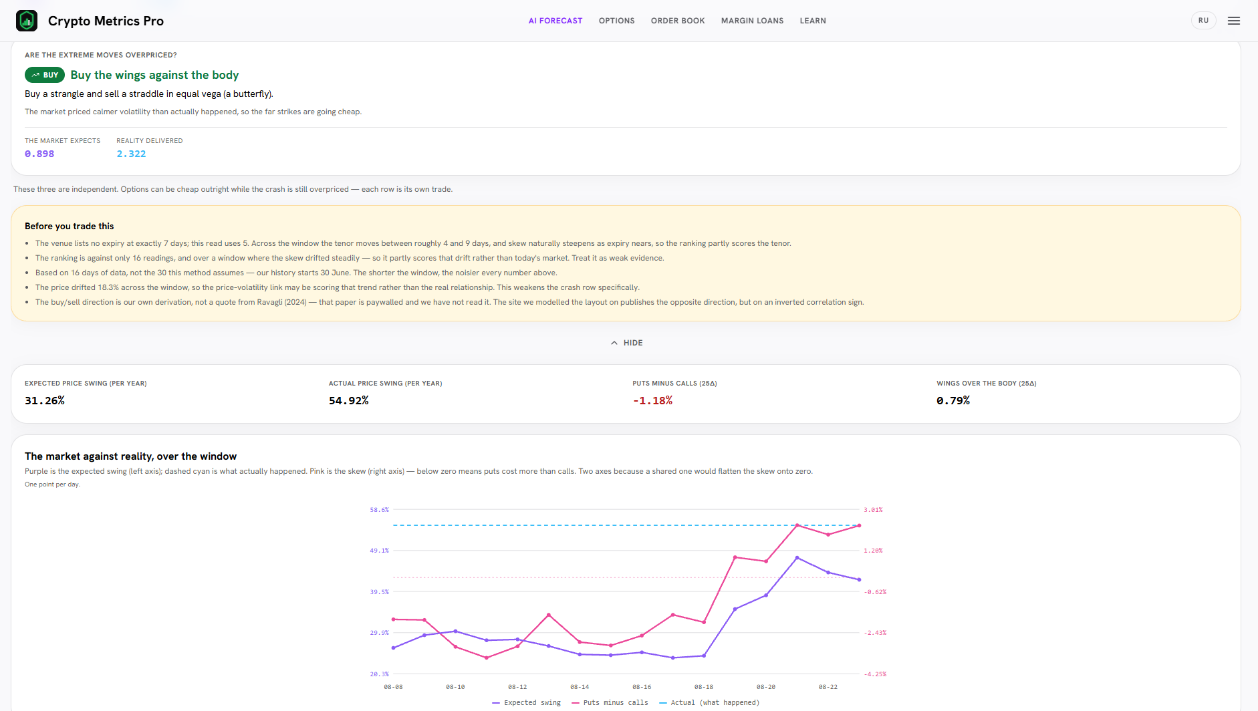Click the 'These three are independent' note
1258x711 pixels.
click(233, 189)
